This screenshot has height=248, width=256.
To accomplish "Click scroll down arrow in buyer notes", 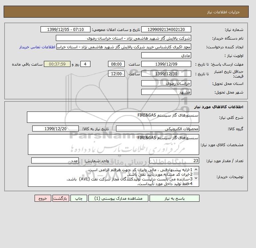I will 196,178.
